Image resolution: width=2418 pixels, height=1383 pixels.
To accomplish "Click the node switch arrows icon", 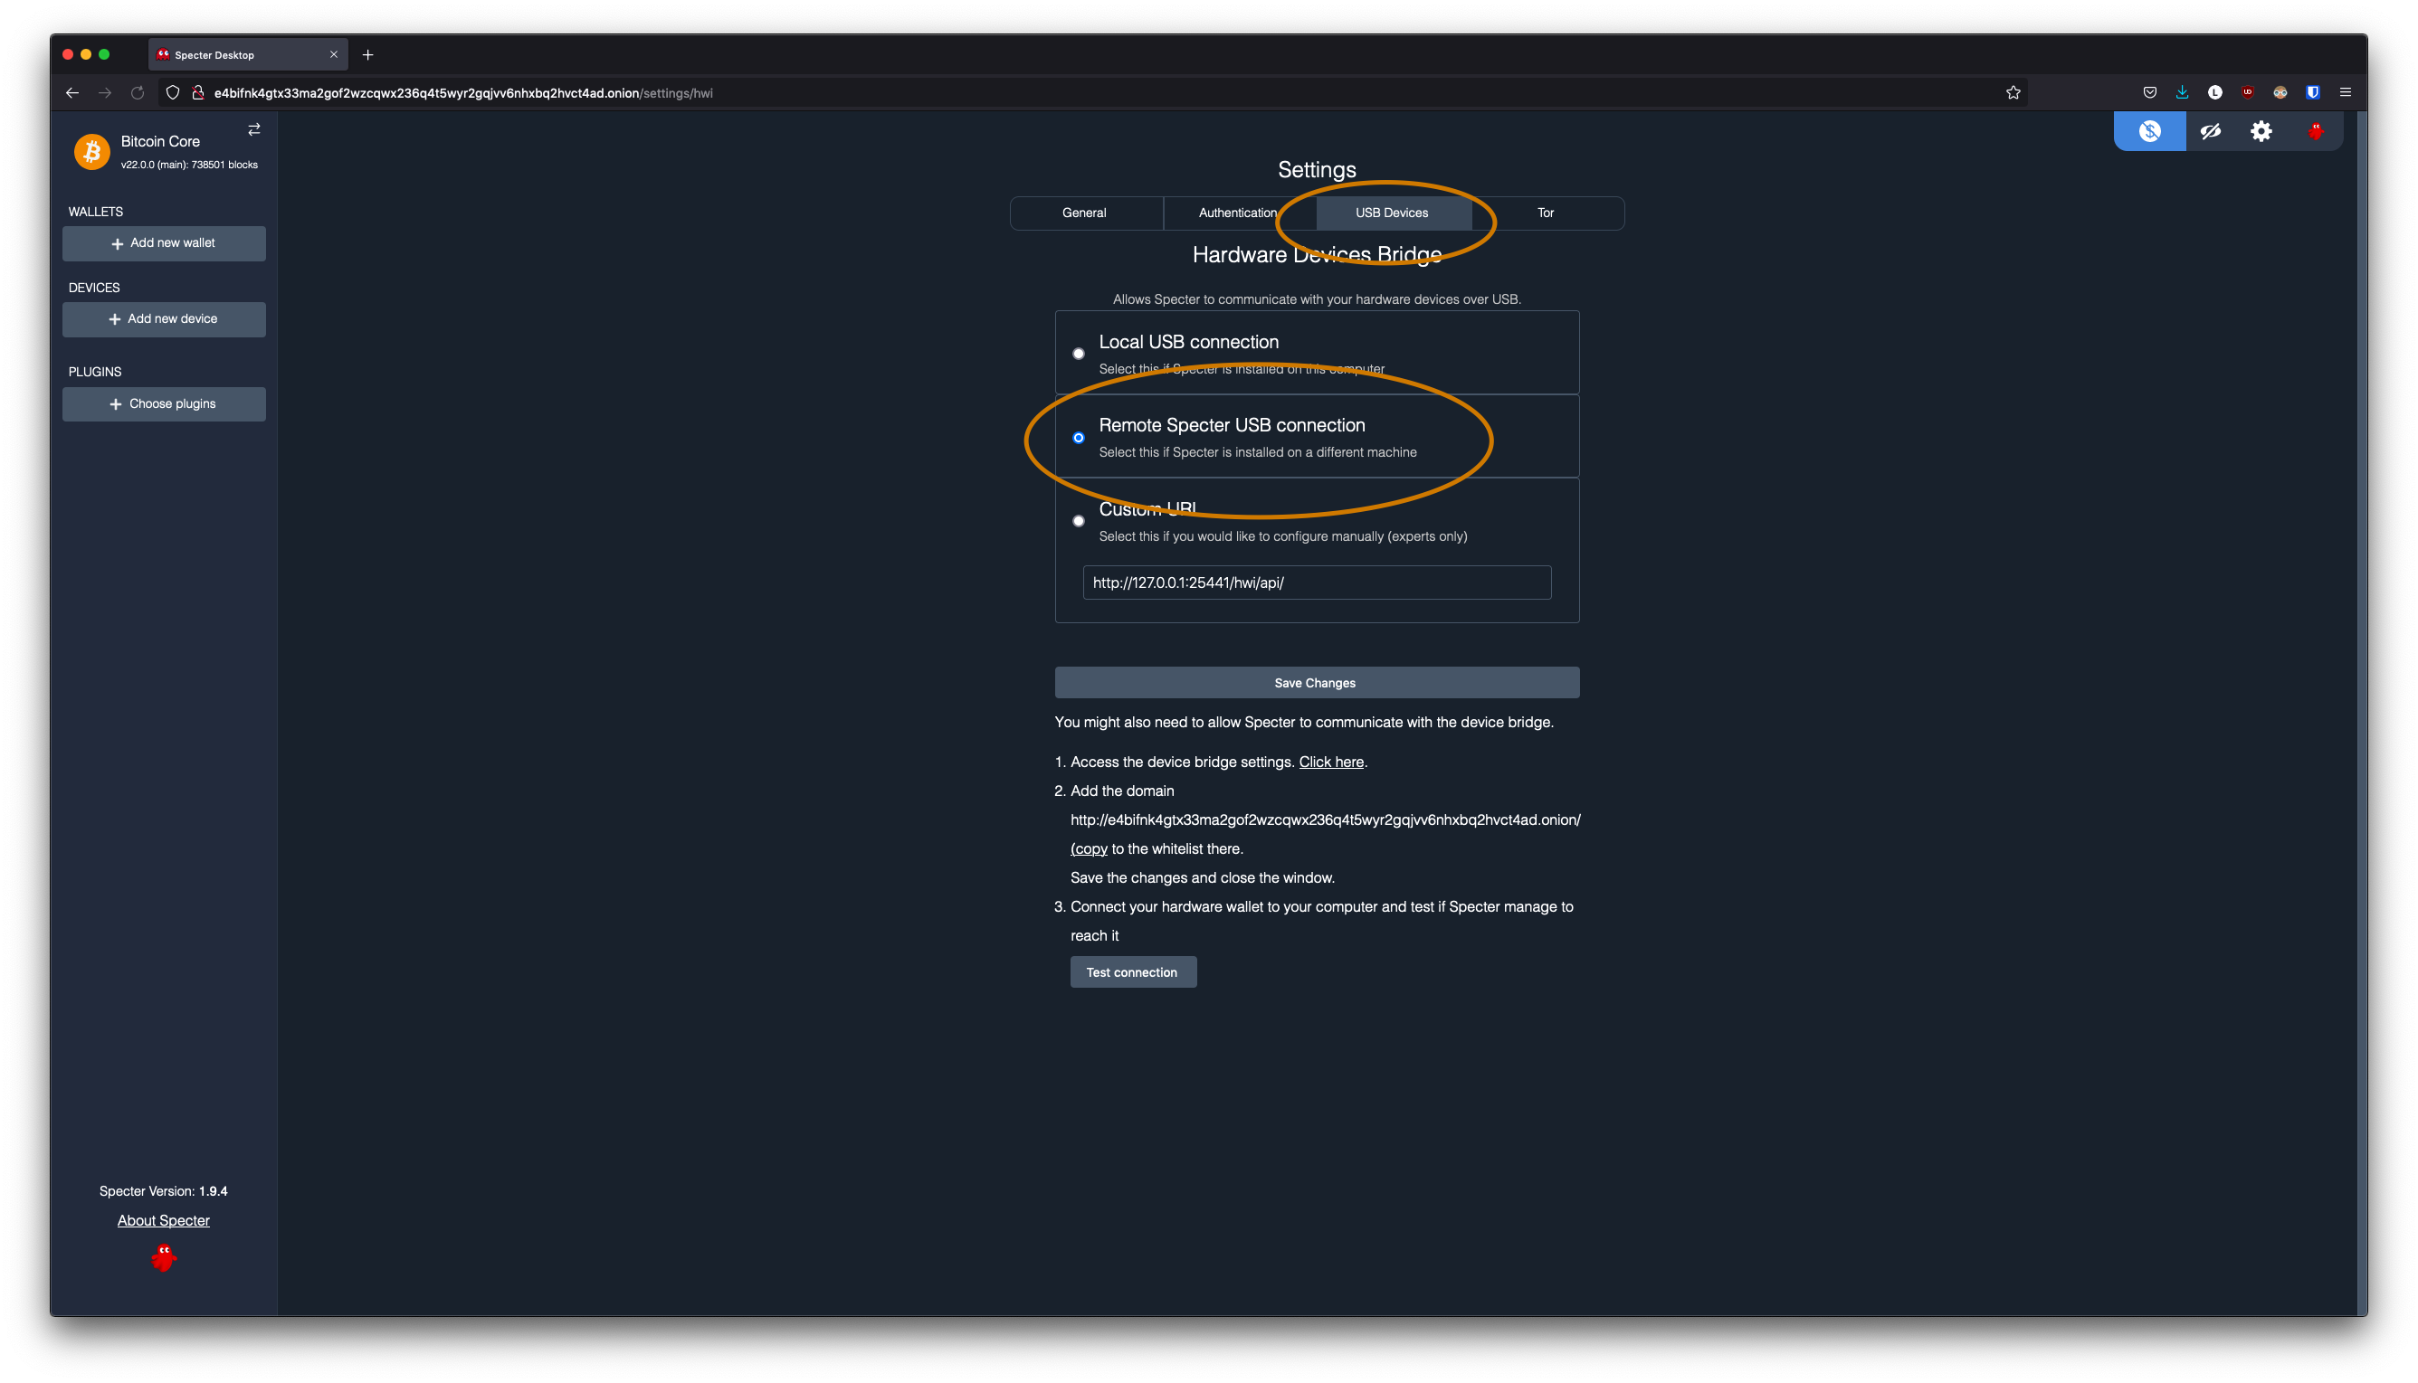I will 253,129.
